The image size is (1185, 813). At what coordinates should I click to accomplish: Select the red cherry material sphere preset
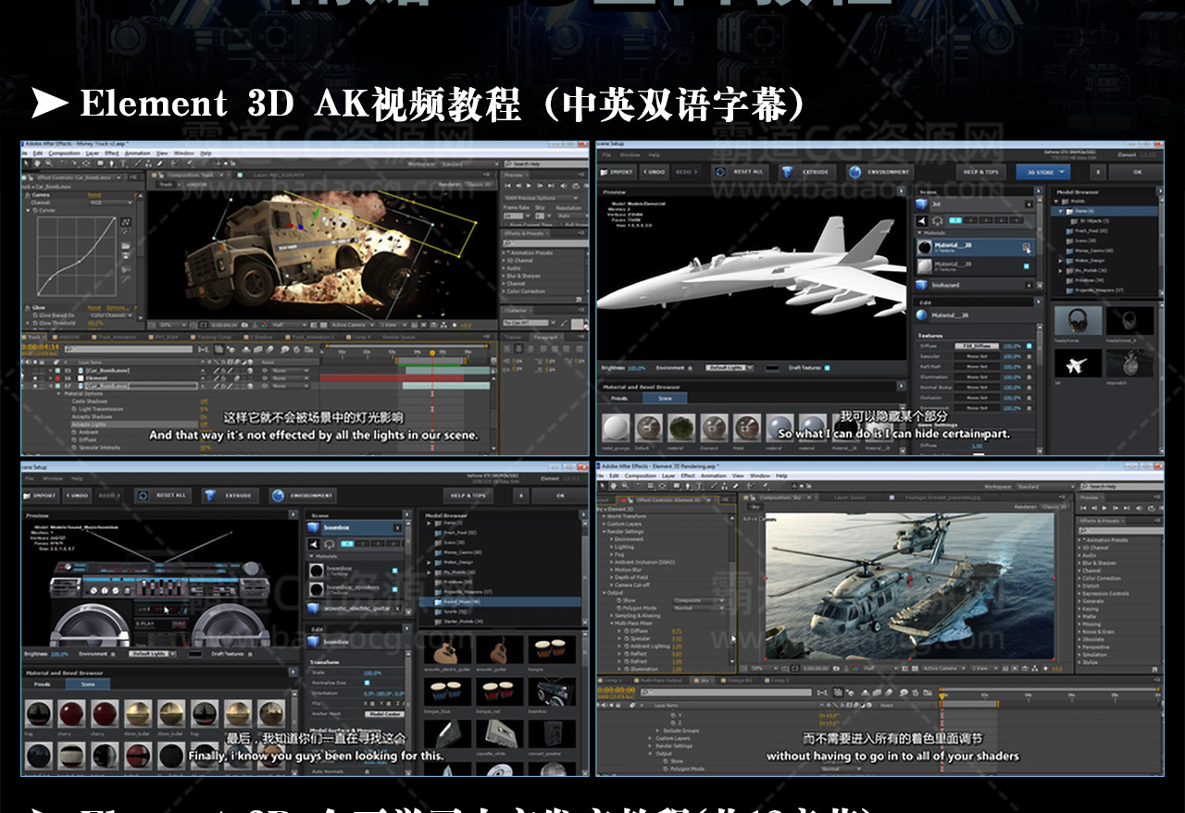pyautogui.click(x=72, y=714)
